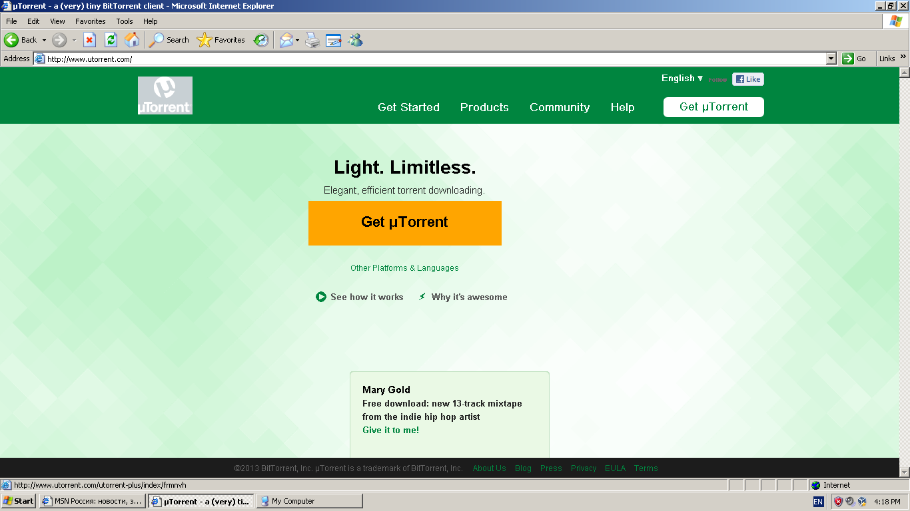Image resolution: width=910 pixels, height=511 pixels.
Task: Open the Windows Start button
Action: (19, 501)
